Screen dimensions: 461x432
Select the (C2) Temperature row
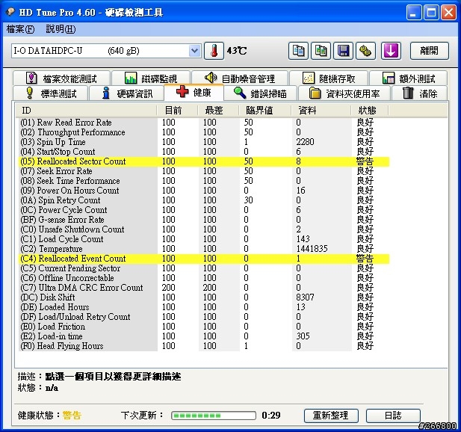pos(204,248)
